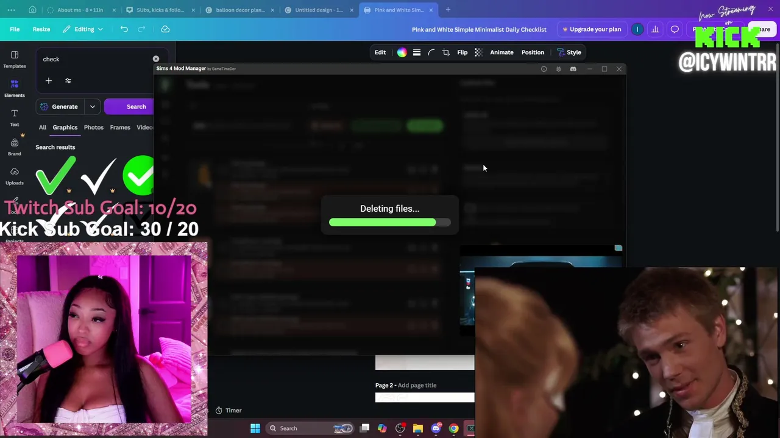Switch to 'Untitled design' tab
The image size is (780, 438).
(x=318, y=10)
